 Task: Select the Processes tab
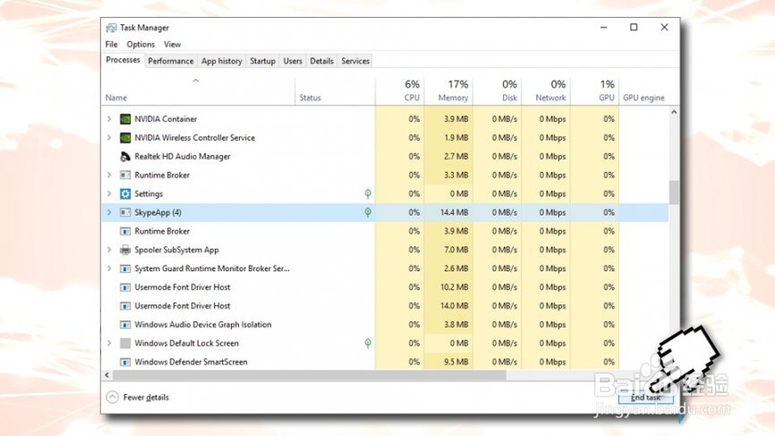point(123,60)
